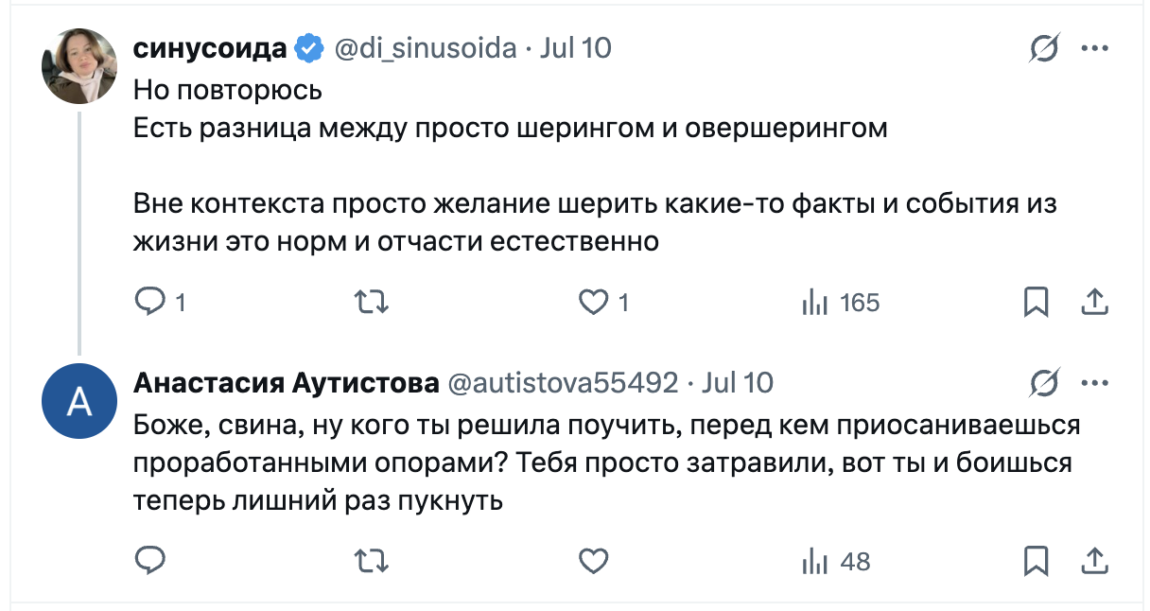Reply to the синусоида tweet
Screen dimensions: 1150x611
tap(150, 303)
